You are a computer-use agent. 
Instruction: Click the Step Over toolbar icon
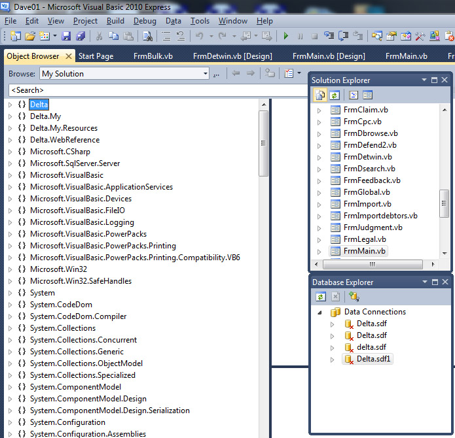point(344,36)
